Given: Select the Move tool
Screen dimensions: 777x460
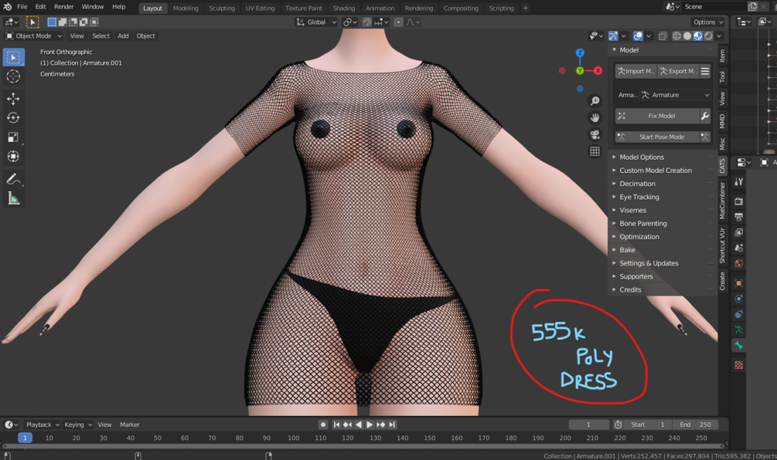Looking at the screenshot, I should pos(13,99).
